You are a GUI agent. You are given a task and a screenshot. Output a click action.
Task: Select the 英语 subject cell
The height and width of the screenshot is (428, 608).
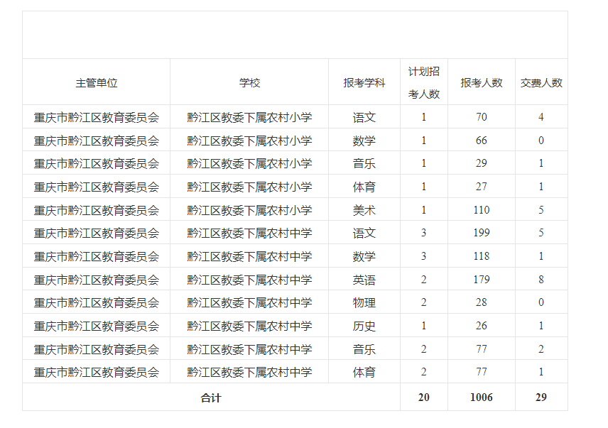(364, 280)
